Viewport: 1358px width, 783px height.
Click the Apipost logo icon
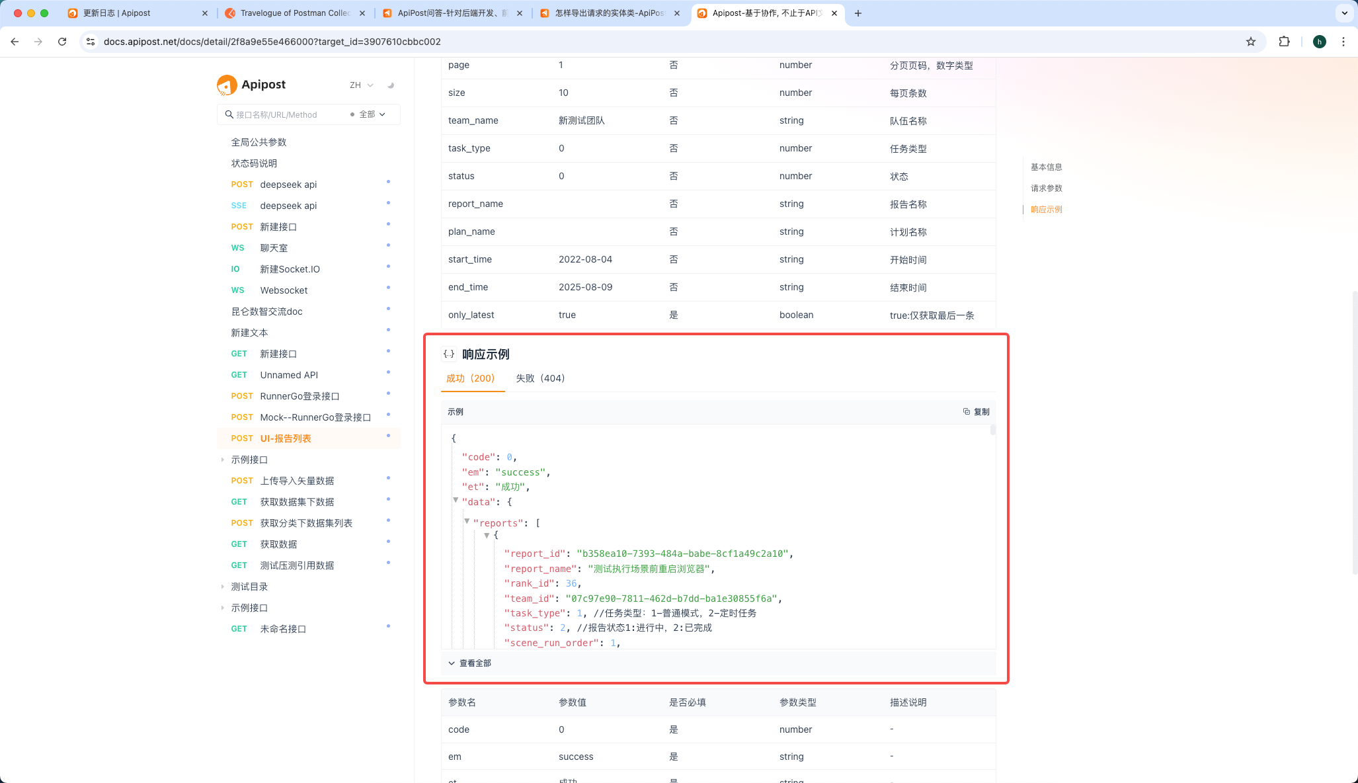coord(227,85)
